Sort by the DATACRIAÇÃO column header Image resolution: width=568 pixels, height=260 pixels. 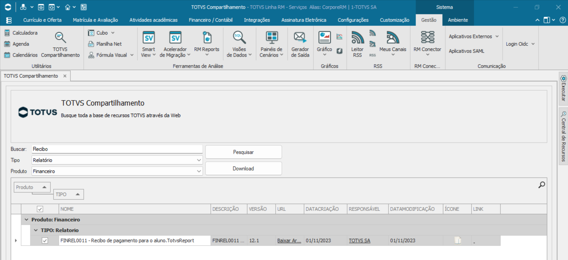pos(325,209)
